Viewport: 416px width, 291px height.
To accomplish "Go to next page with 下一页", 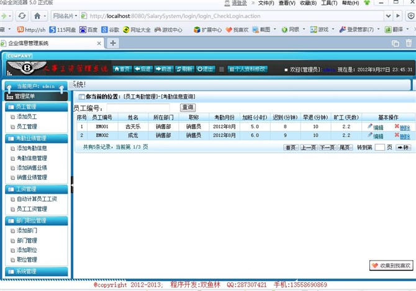I will pyautogui.click(x=327, y=148).
